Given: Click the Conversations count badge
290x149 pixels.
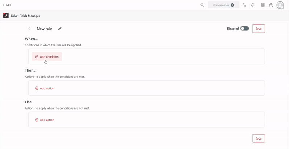Looking at the screenshot, I should click(x=232, y=5).
